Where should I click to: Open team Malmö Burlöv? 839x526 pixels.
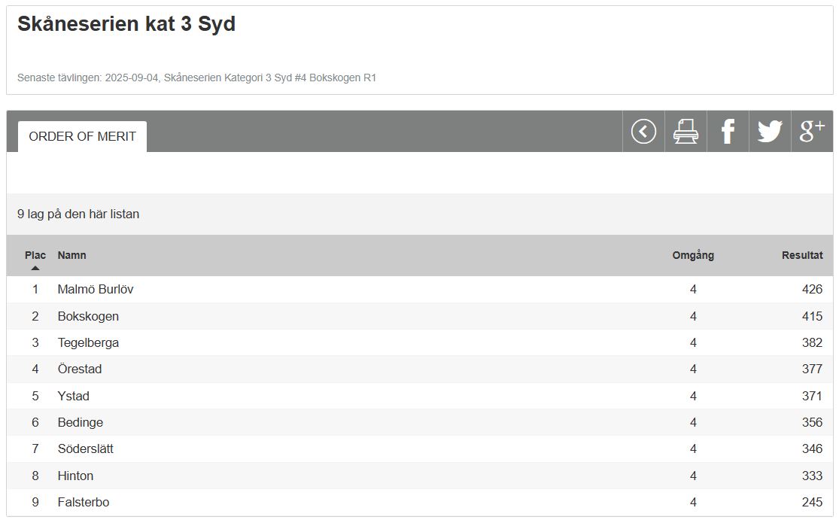pos(96,289)
